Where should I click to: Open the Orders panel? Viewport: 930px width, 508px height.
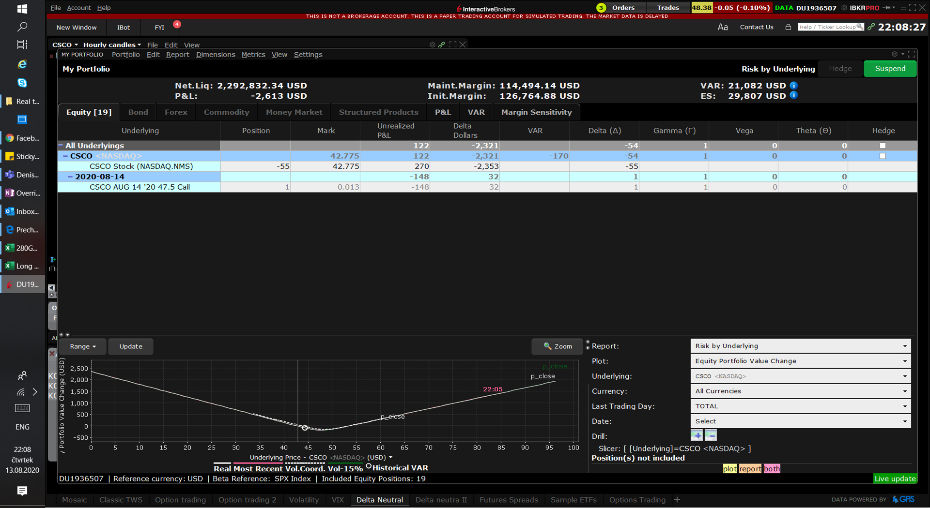click(623, 8)
